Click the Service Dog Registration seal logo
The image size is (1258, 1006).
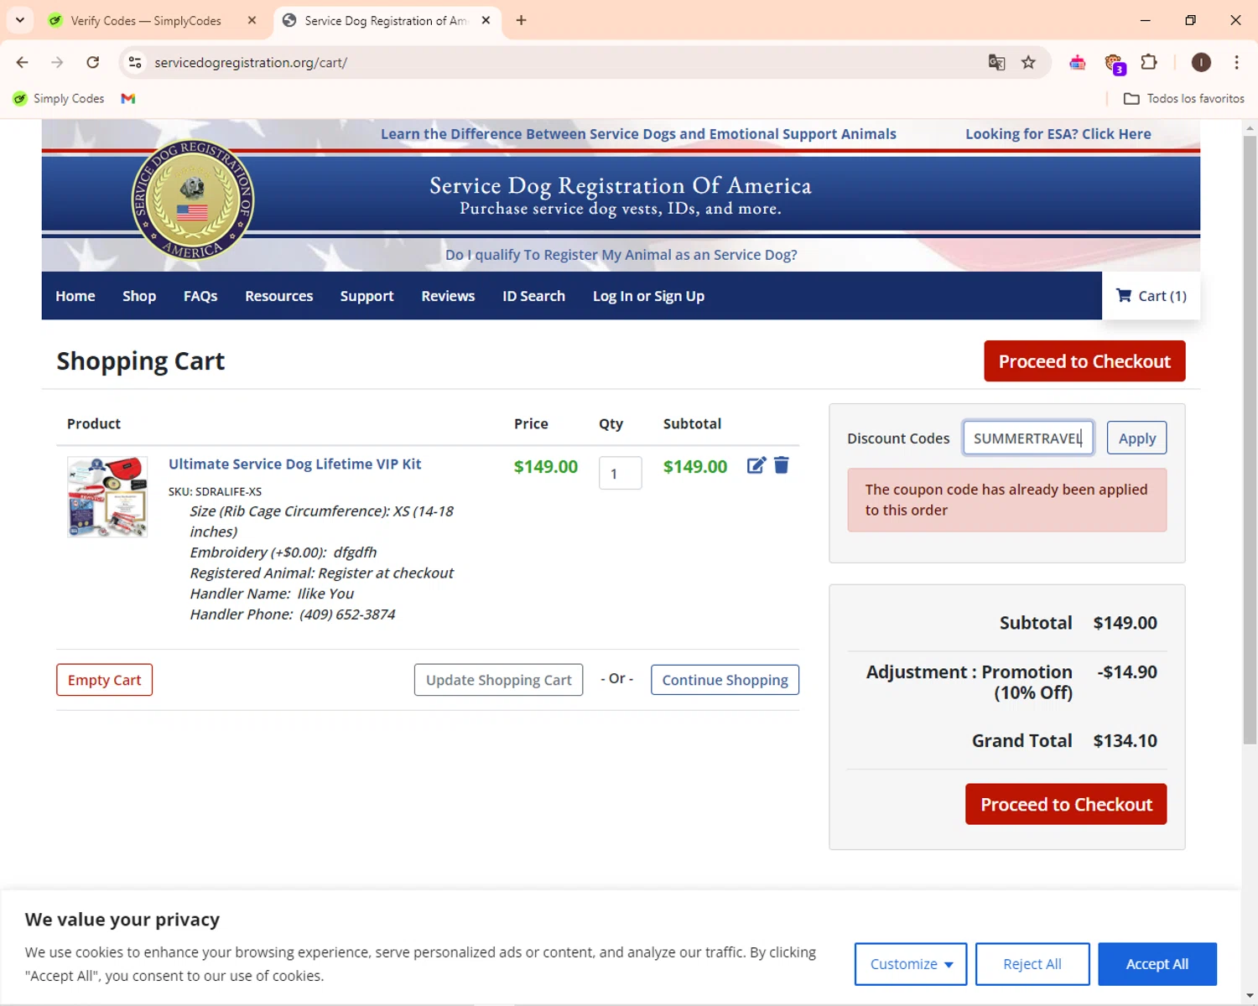click(193, 201)
